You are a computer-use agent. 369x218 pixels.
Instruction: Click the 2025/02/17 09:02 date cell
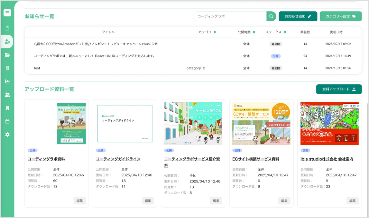[338, 44]
